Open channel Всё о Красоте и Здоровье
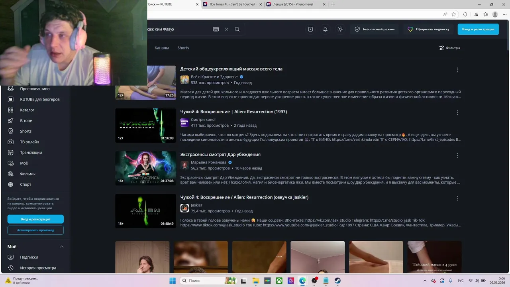This screenshot has height=287, width=510. click(x=214, y=77)
